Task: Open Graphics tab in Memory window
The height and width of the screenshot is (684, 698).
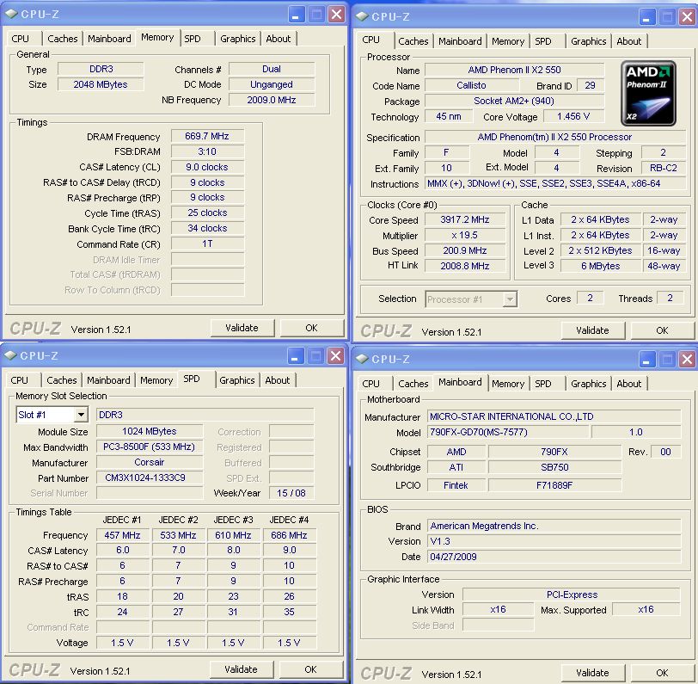Action: 238,39
